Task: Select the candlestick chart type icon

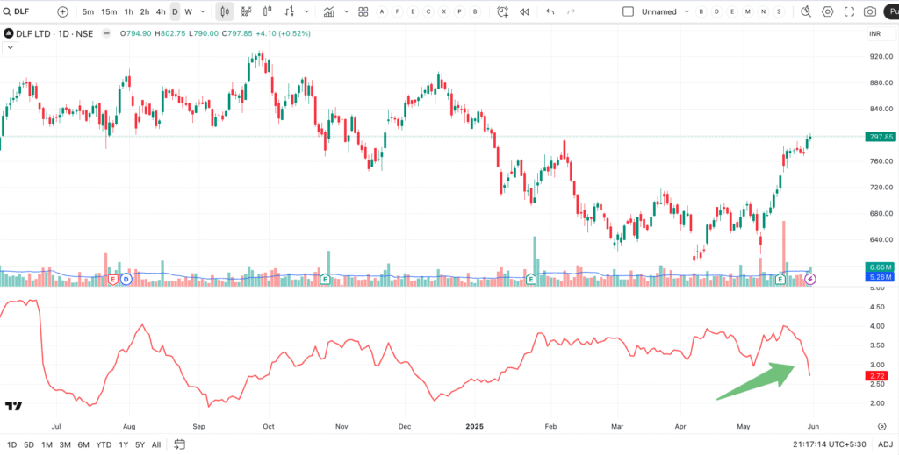Action: (224, 11)
